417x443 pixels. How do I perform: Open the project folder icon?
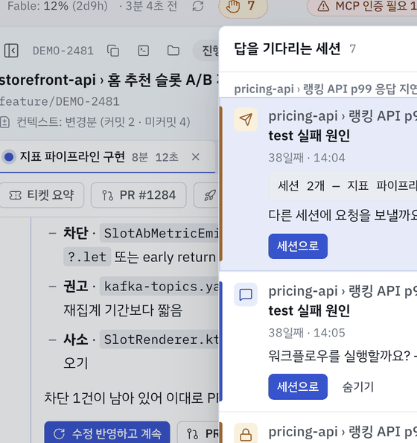point(174,51)
